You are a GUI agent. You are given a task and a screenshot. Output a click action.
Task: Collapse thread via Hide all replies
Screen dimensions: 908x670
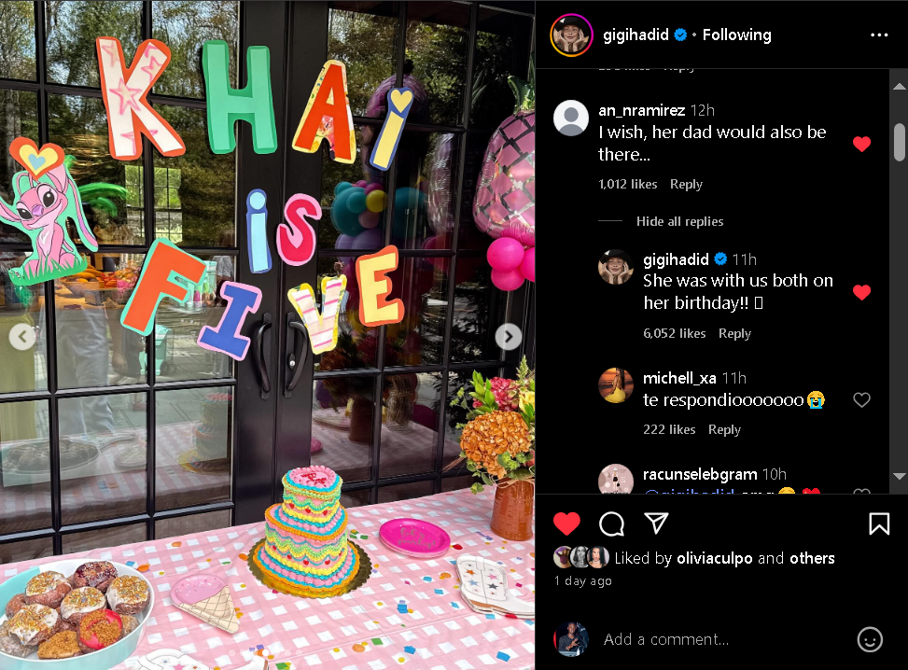point(679,221)
